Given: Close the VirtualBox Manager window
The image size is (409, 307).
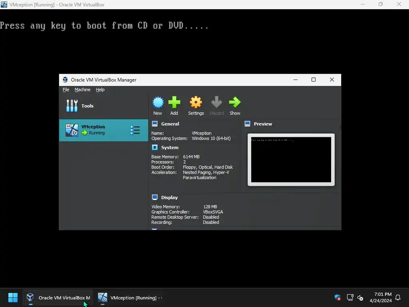Looking at the screenshot, I should pyautogui.click(x=332, y=80).
